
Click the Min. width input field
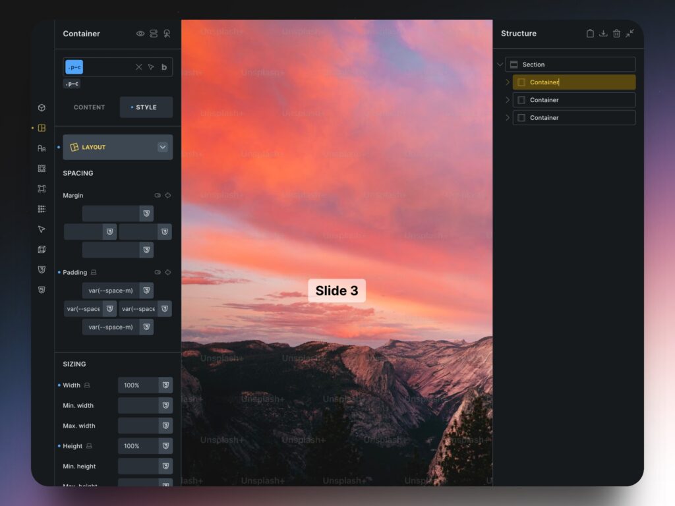click(138, 406)
